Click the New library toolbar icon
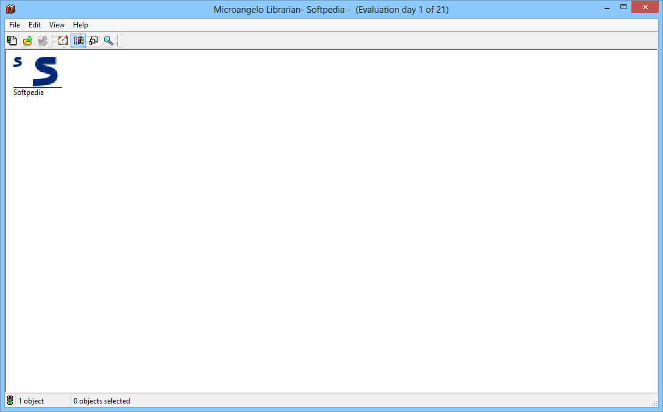 click(x=12, y=41)
